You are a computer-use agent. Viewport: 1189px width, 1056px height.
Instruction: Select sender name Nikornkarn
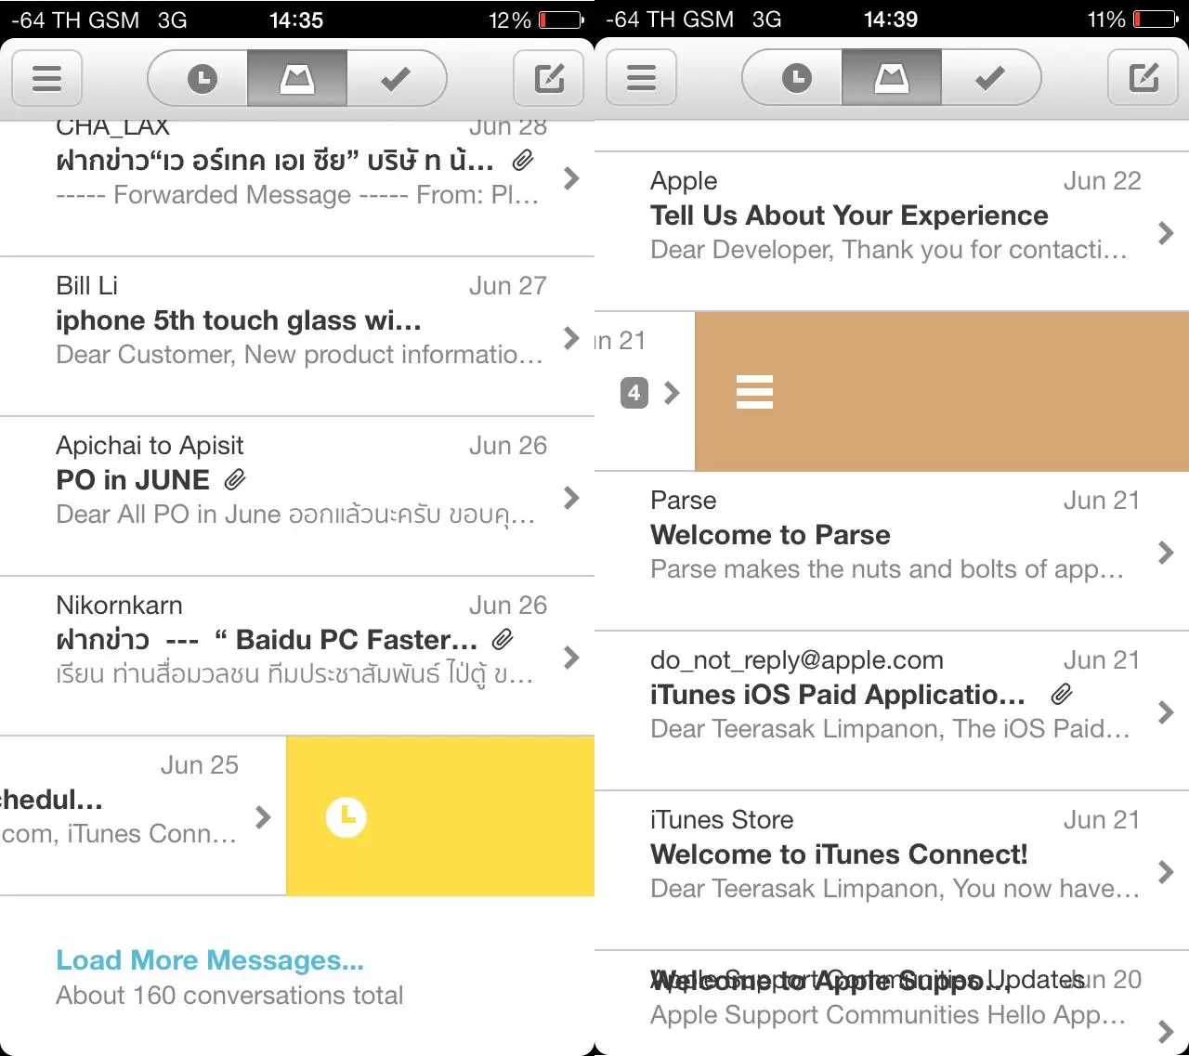pos(119,605)
